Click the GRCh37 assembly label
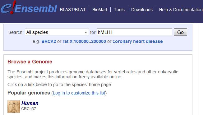The image size is (203, 115). click(x=29, y=109)
